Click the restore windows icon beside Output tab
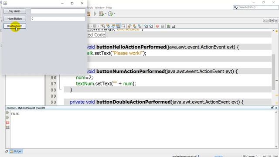The width and height of the screenshot is (279, 157). 7,151
